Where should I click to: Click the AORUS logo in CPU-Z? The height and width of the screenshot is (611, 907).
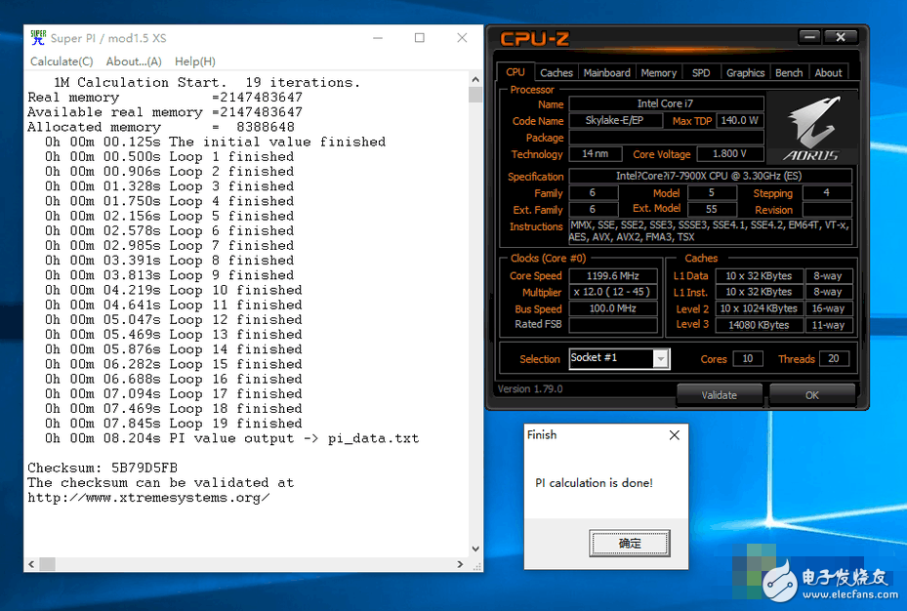(x=812, y=126)
